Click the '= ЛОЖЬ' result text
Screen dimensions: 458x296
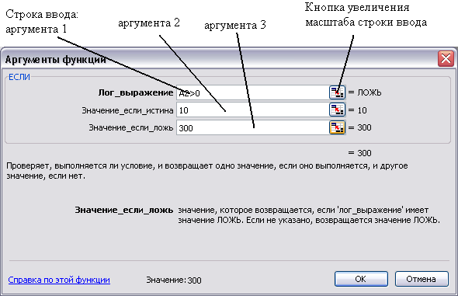pos(365,92)
